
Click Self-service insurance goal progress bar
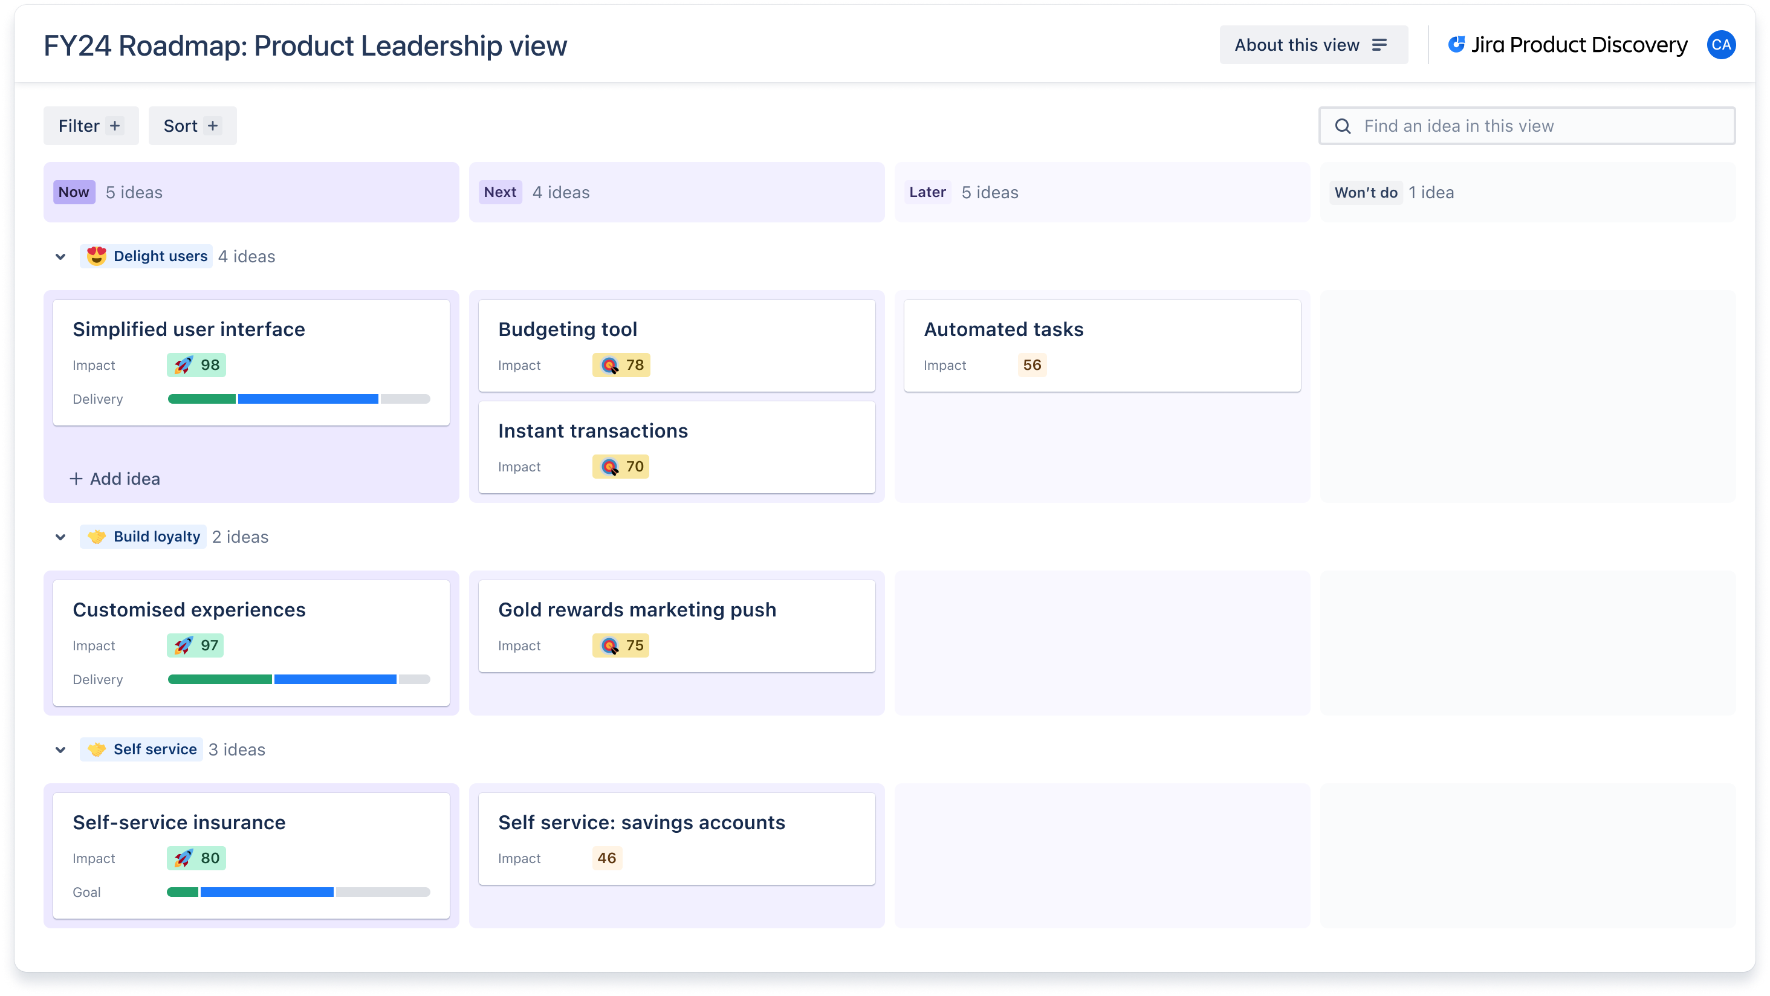point(299,892)
